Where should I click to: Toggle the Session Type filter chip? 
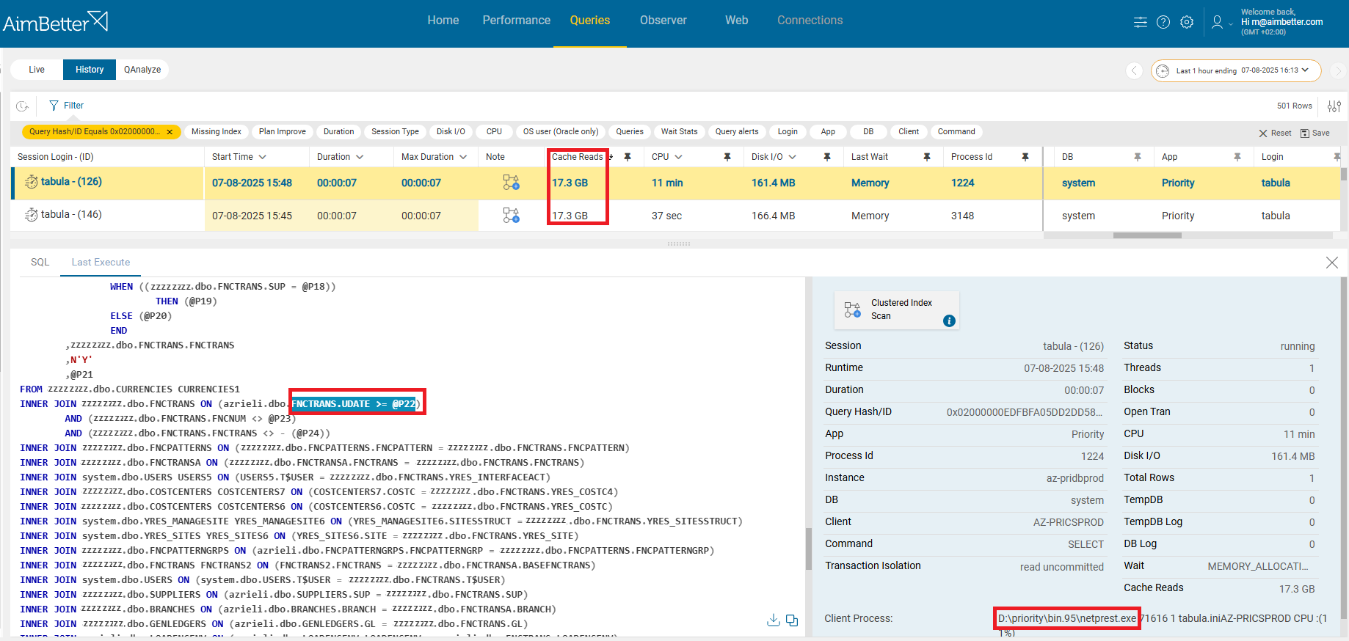[x=395, y=132]
